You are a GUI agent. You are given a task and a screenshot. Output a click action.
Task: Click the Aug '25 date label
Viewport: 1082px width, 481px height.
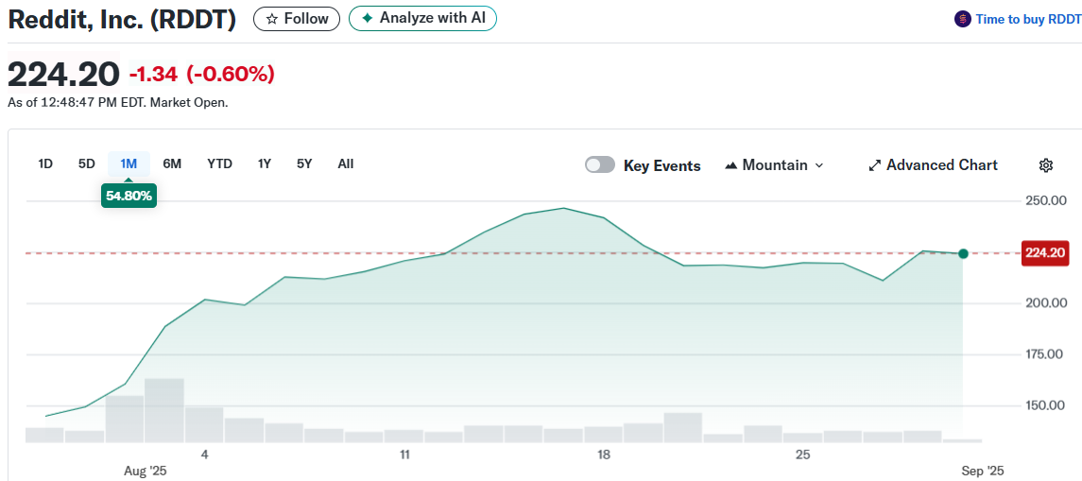tap(146, 472)
